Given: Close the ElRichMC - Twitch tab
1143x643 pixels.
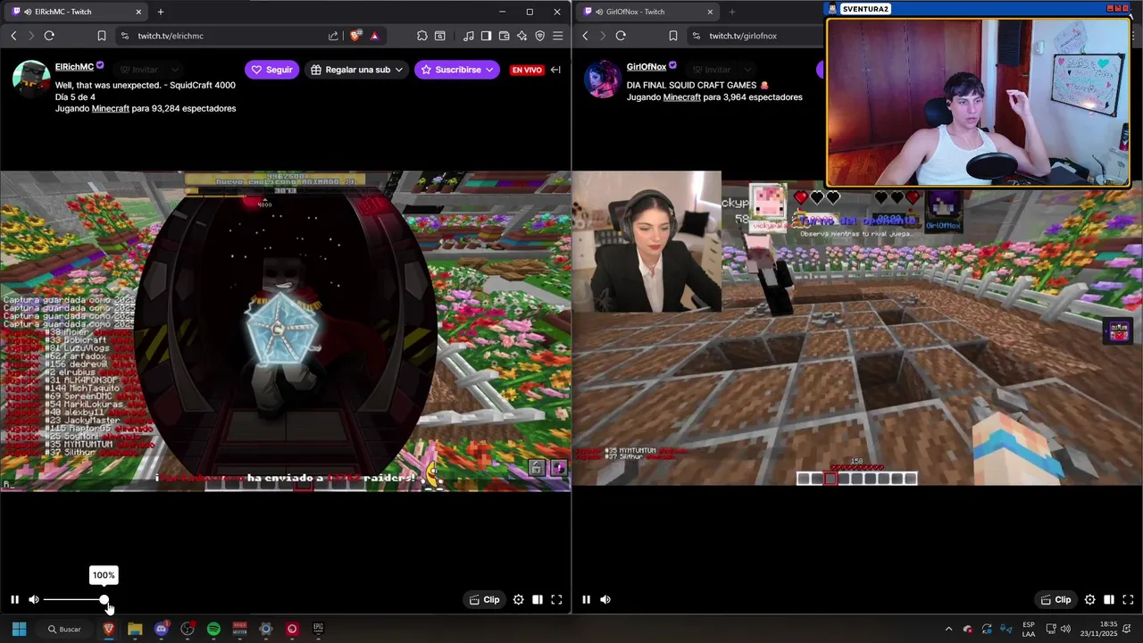Looking at the screenshot, I should click(138, 12).
